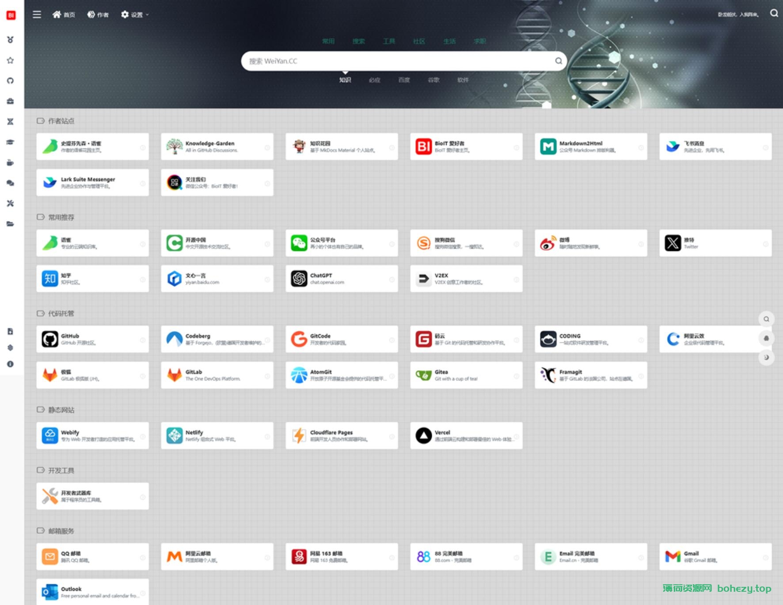Click the star icon in left sidebar

pos(10,60)
